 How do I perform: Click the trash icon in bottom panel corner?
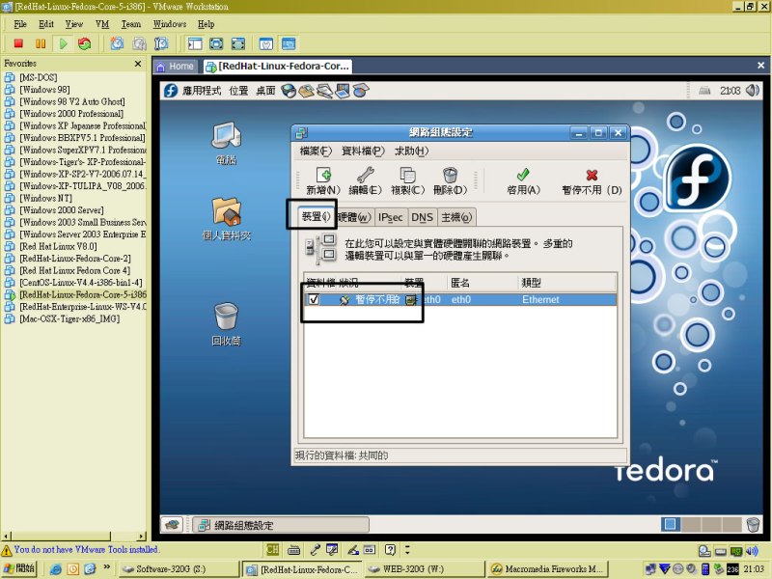tap(753, 525)
